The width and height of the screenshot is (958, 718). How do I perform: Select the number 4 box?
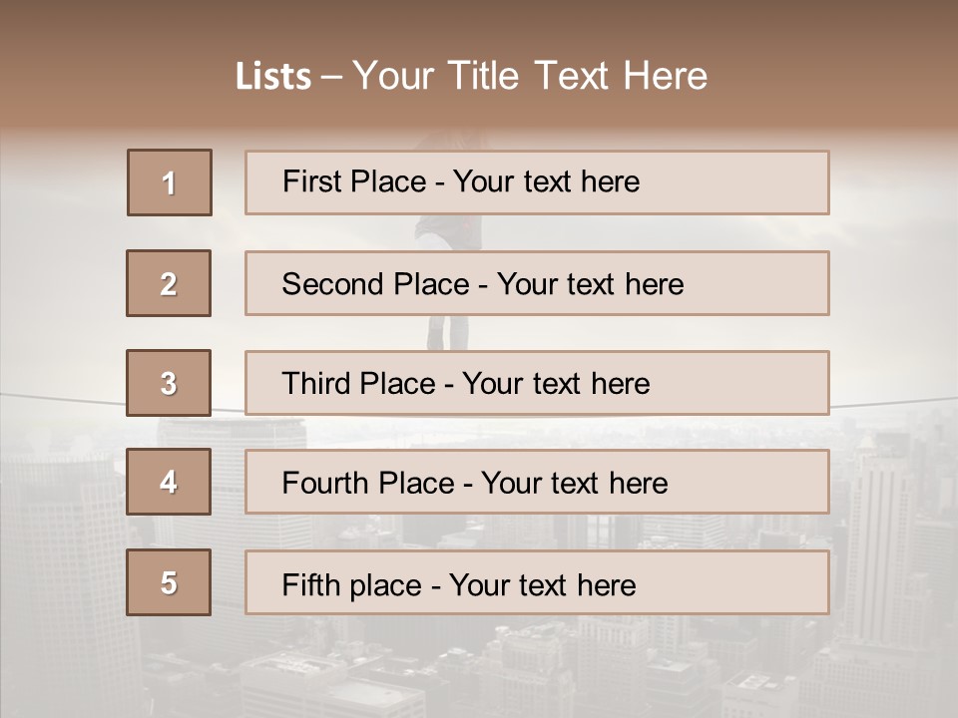pyautogui.click(x=169, y=482)
